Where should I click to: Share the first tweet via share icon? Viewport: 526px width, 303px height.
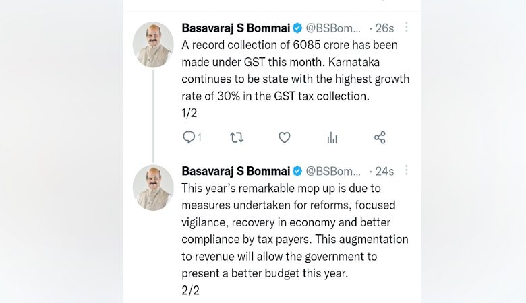click(x=380, y=137)
